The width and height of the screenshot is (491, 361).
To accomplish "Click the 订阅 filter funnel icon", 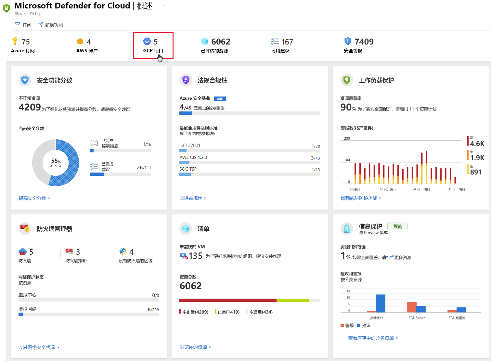I will 18,25.
